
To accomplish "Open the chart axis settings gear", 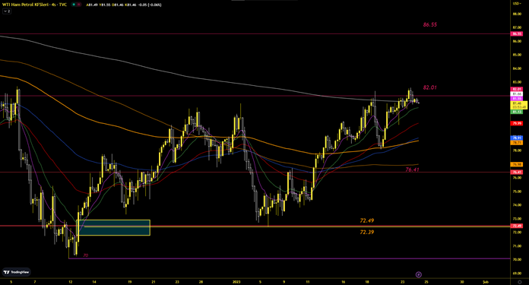I will 520,282.
